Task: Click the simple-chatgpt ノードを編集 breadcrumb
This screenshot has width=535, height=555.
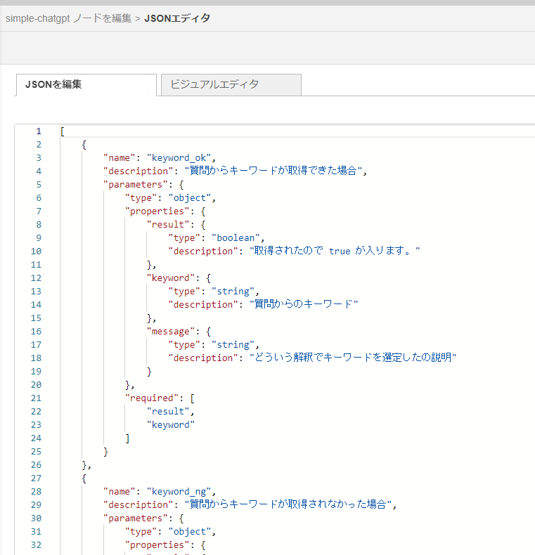Action: tap(68, 18)
